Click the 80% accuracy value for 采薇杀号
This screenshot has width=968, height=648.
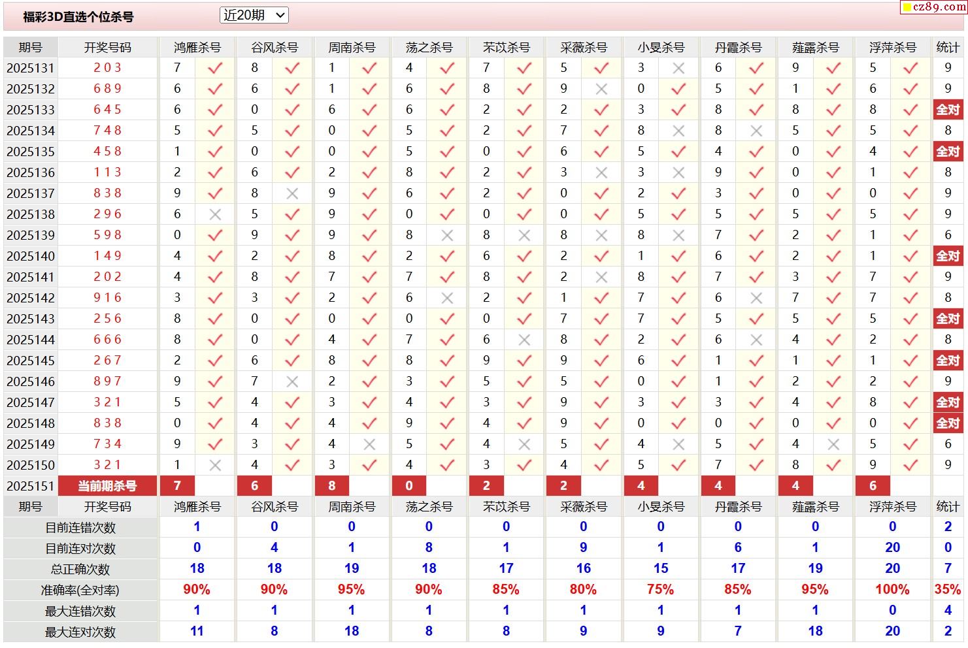[x=583, y=590]
